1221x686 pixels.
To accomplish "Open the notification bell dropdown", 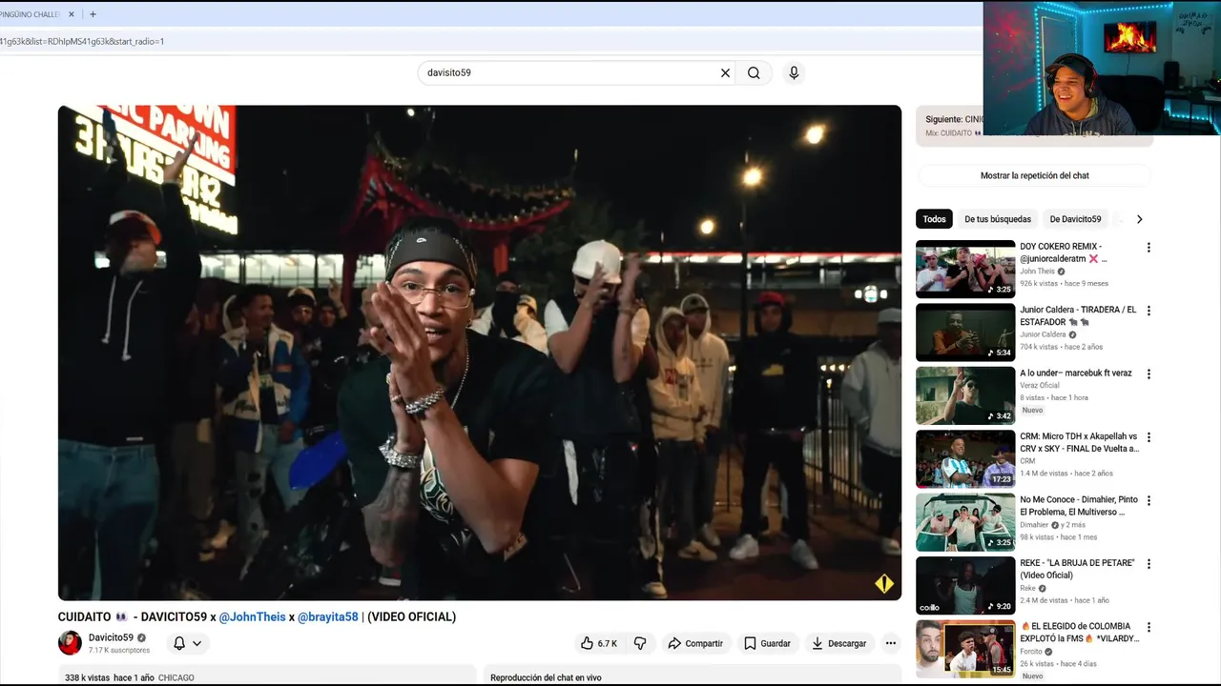I will coord(187,643).
